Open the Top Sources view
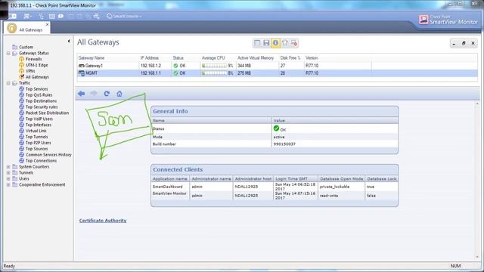Image resolution: width=484 pixels, height=272 pixels. 36,149
